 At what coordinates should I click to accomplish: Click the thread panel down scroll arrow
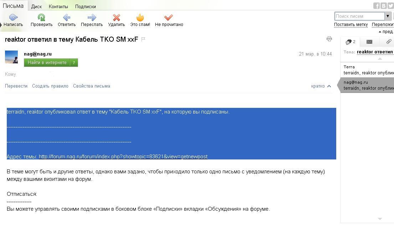pyautogui.click(x=380, y=219)
